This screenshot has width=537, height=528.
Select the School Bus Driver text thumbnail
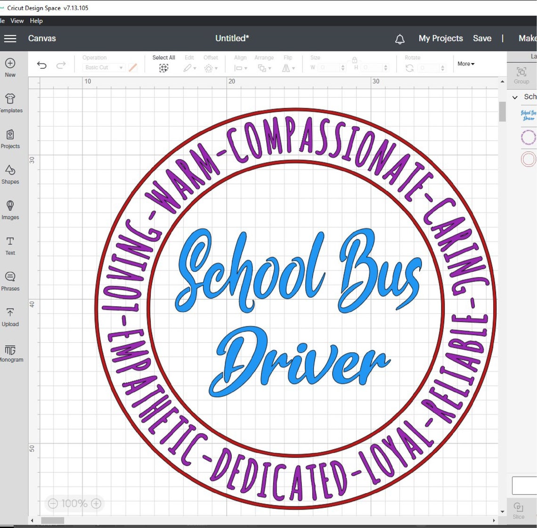coord(528,115)
